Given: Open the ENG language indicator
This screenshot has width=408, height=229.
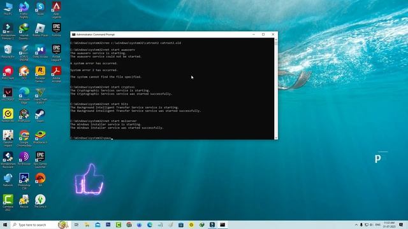Looking at the screenshot, I should 378,225.
